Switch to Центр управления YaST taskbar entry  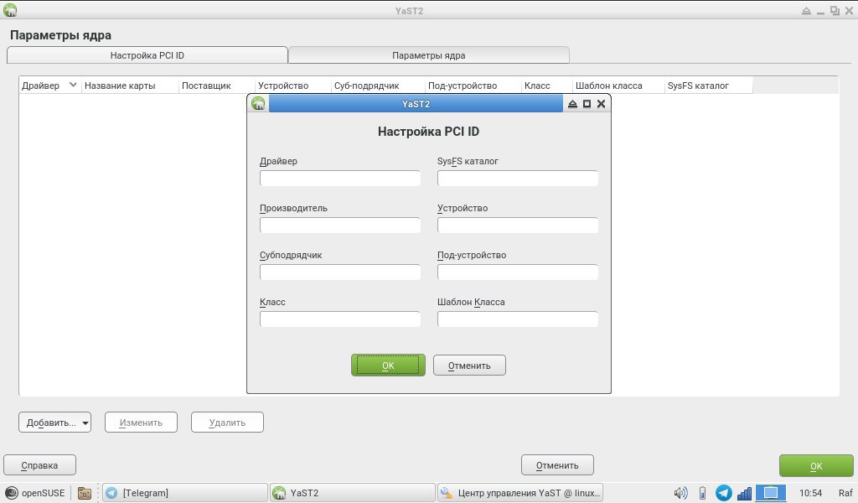point(521,493)
